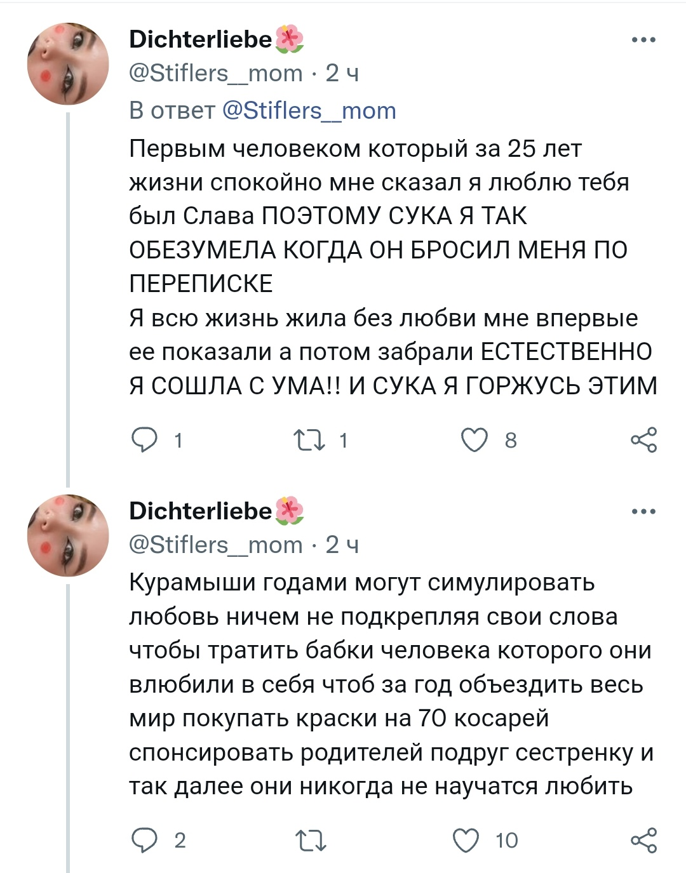Viewport: 686px width, 873px height.
Task: Share the second tweet via share icon
Action: coord(643,840)
